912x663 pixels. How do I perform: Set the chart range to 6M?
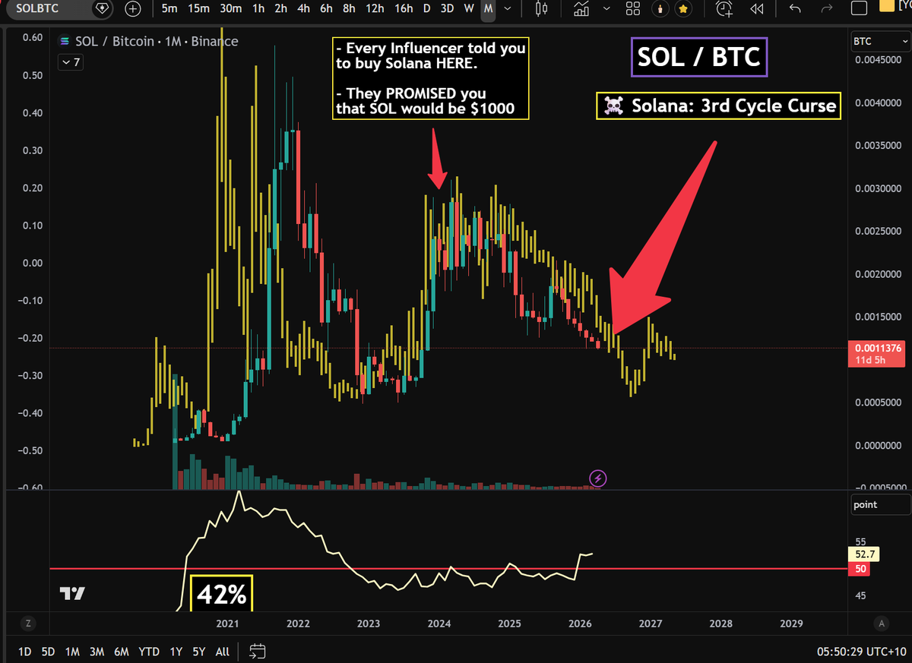point(121,651)
